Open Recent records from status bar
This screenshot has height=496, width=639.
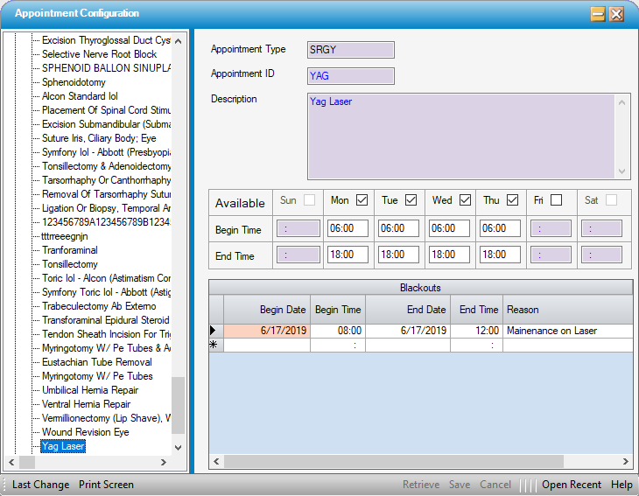[x=571, y=485]
